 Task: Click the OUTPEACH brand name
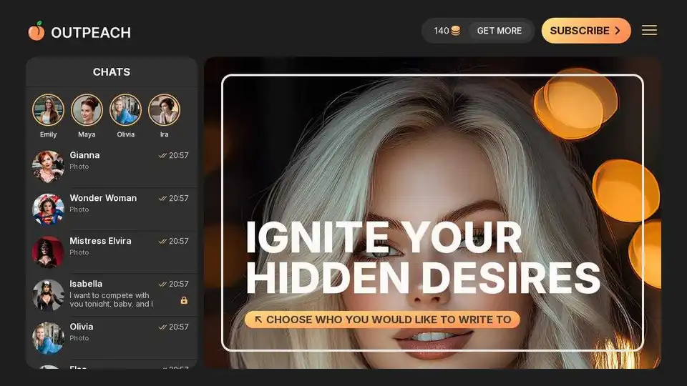click(x=91, y=32)
